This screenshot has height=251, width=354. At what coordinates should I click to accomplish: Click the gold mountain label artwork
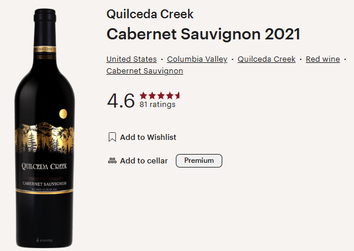(45, 138)
